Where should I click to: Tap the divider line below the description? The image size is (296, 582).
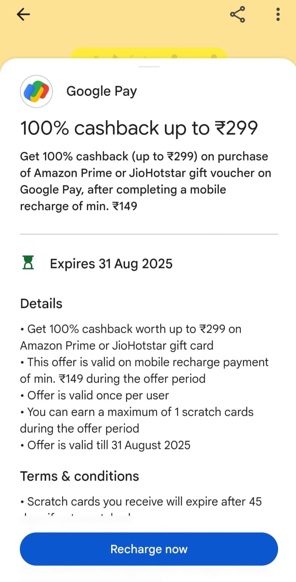149,233
